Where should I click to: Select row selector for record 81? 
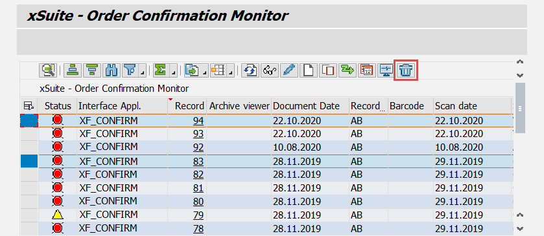(x=29, y=188)
